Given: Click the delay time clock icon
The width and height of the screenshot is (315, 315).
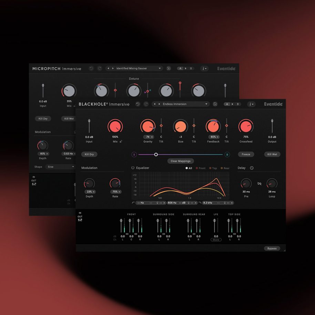Looking at the screenshot, I should point(252,168).
